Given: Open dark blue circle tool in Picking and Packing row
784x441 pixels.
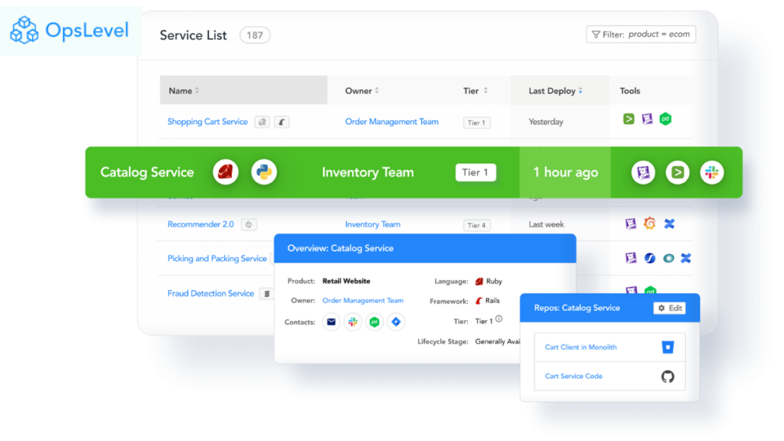Looking at the screenshot, I should pos(649,258).
